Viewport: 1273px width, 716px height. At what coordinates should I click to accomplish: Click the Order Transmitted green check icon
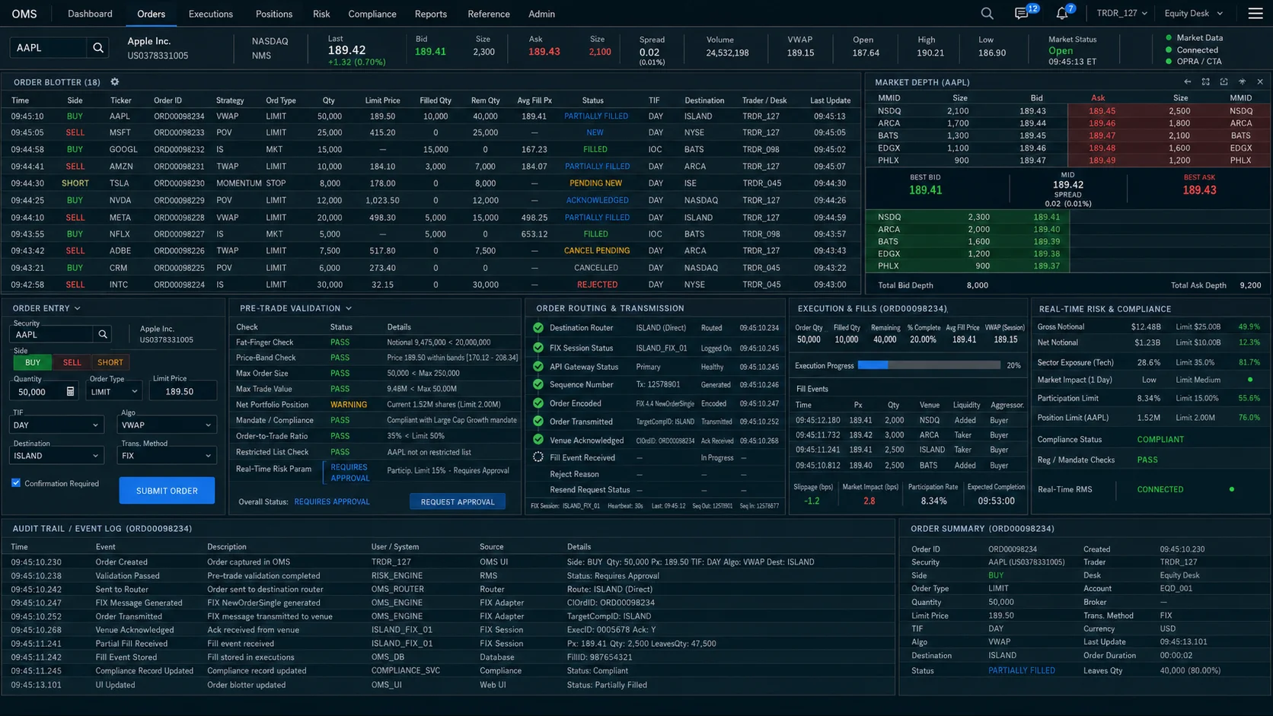(538, 422)
